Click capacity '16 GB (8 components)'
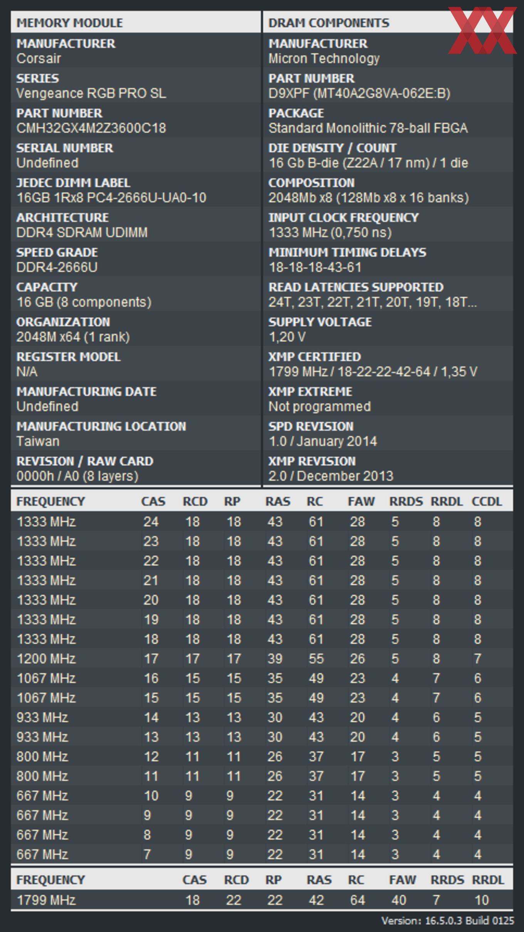Screen dimensions: 524x932 pyautogui.click(x=84, y=302)
